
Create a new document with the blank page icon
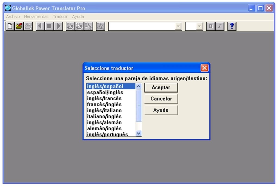click(x=10, y=26)
